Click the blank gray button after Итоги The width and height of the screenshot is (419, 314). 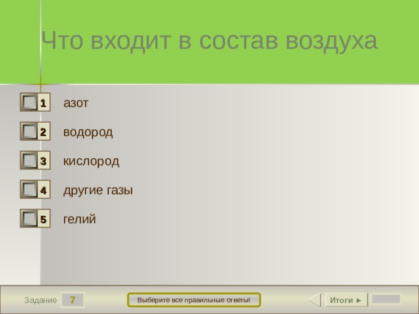(386, 299)
